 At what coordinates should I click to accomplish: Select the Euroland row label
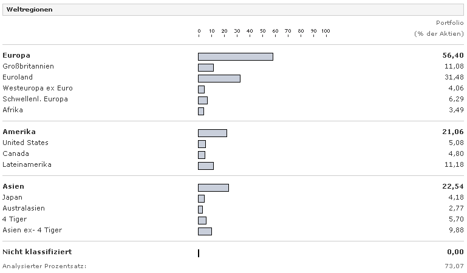pyautogui.click(x=18, y=77)
